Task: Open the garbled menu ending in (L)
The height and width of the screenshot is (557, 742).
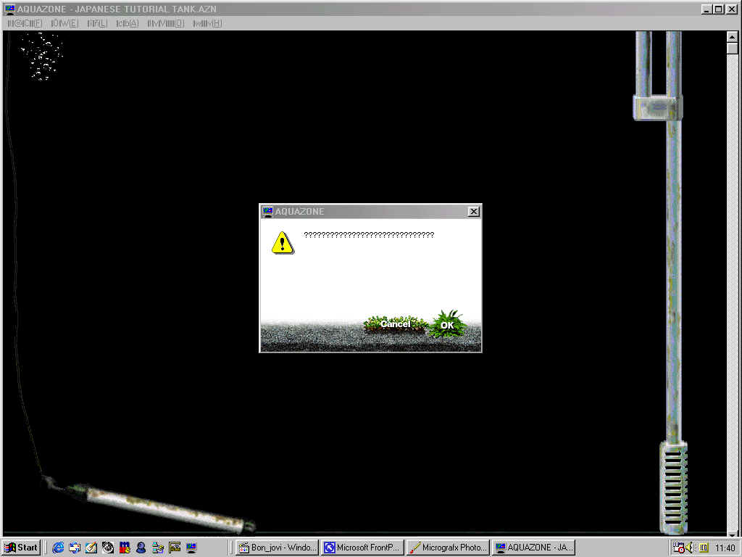Action: pos(98,23)
